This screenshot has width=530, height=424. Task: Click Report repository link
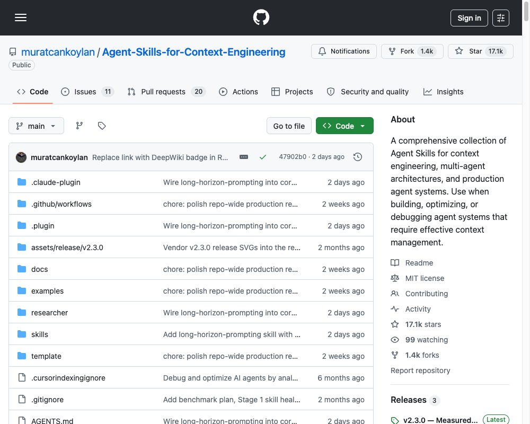point(420,370)
